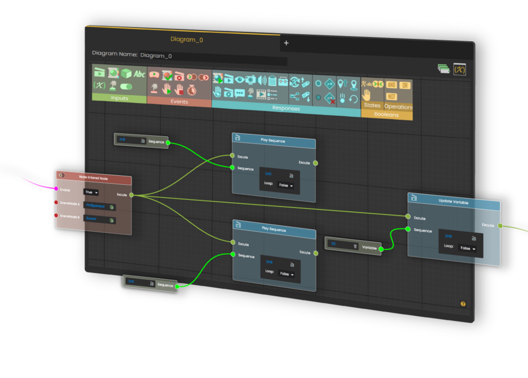Click the camera icon under Responses
Screen dimensions: 528x378
coord(250,79)
